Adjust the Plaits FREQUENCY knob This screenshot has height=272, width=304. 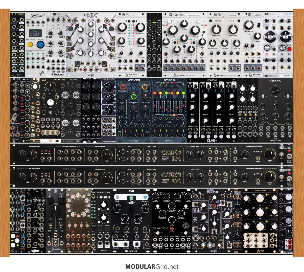[122, 27]
